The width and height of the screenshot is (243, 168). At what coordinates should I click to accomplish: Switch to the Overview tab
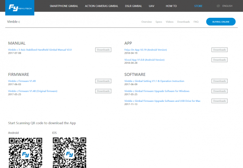147,22
